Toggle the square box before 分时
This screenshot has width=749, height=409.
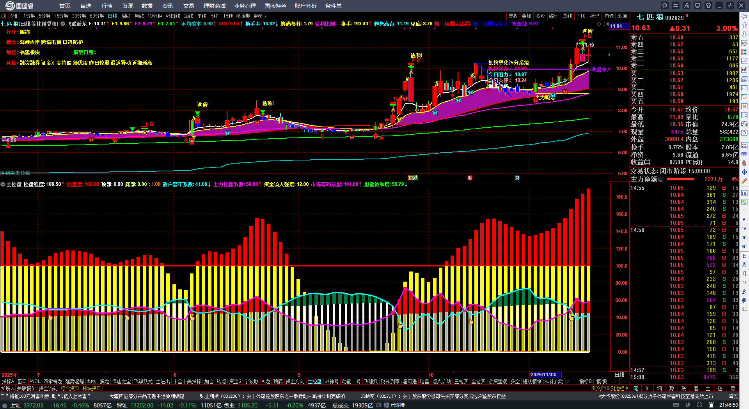click(x=4, y=16)
